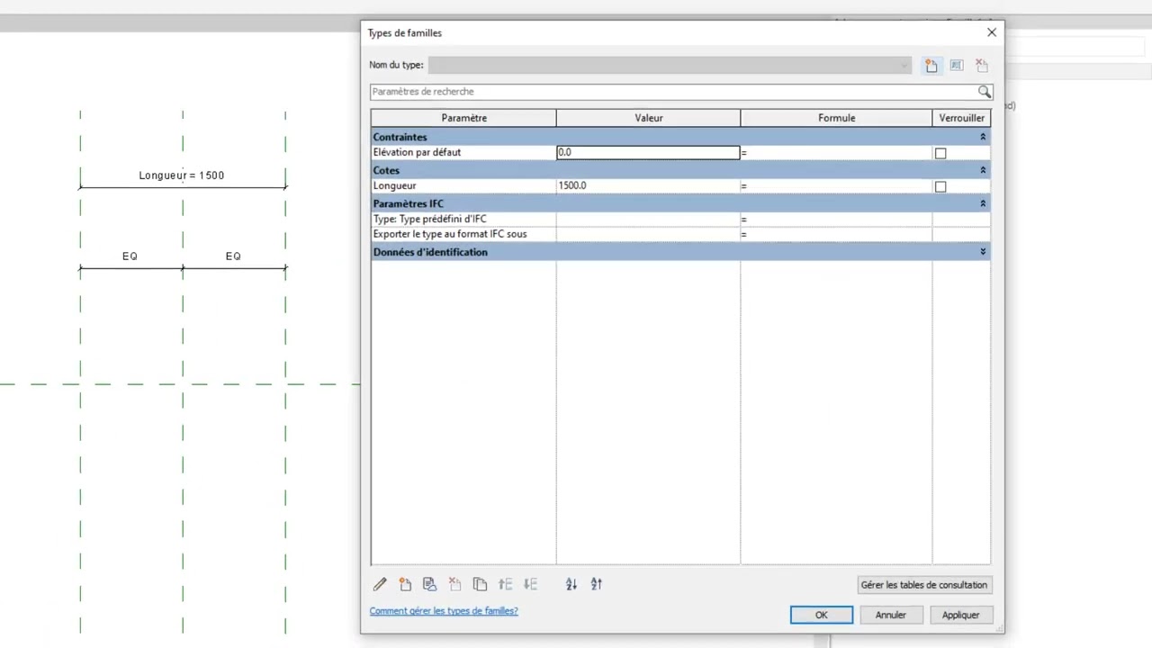The width and height of the screenshot is (1152, 648).
Task: Click the Annuler button
Action: click(891, 615)
